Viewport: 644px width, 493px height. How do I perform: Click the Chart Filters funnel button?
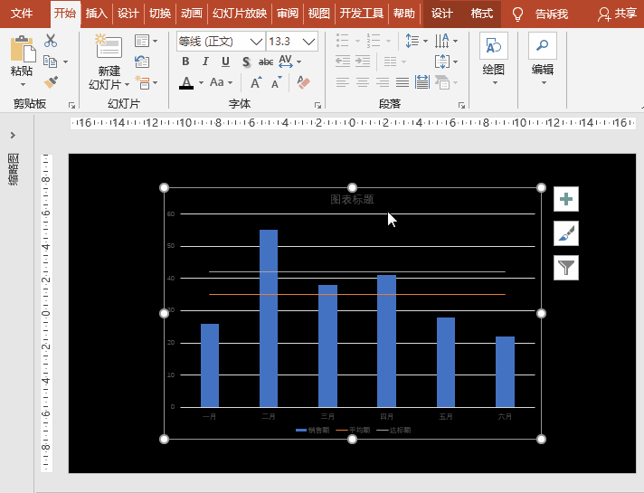(x=566, y=268)
